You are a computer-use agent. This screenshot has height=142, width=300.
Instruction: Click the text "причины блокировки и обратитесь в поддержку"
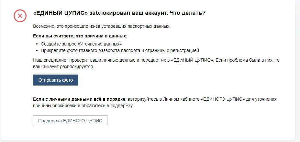(83, 106)
